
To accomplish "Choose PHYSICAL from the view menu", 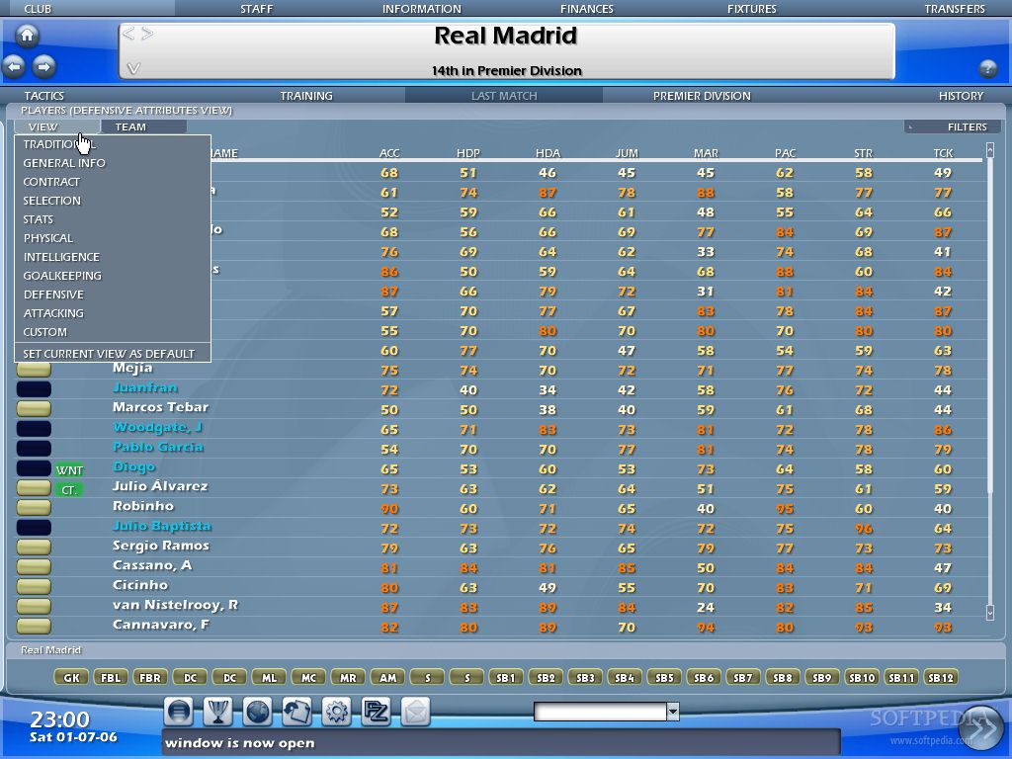I will pos(113,238).
